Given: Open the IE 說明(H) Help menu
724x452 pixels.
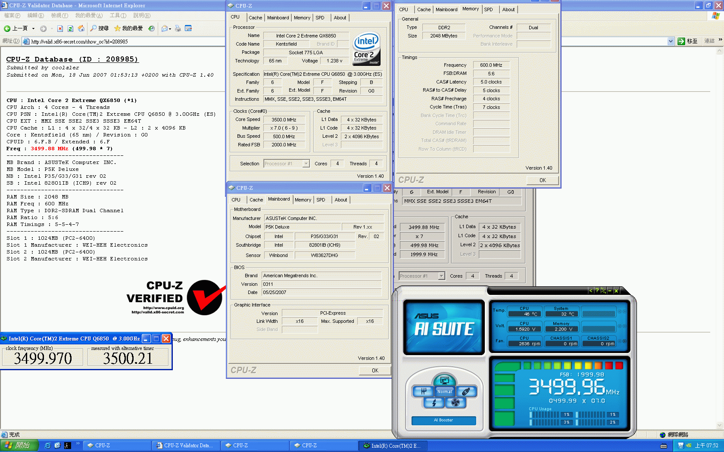Looking at the screenshot, I should tap(142, 15).
